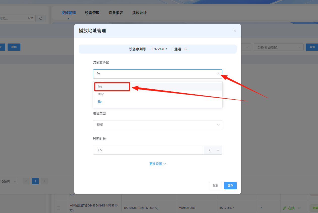Go to previous page with left arrow
This screenshot has height=213, width=318.
26,181
